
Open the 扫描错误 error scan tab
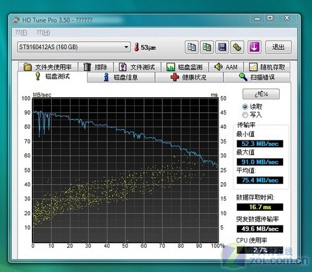tap(256, 77)
